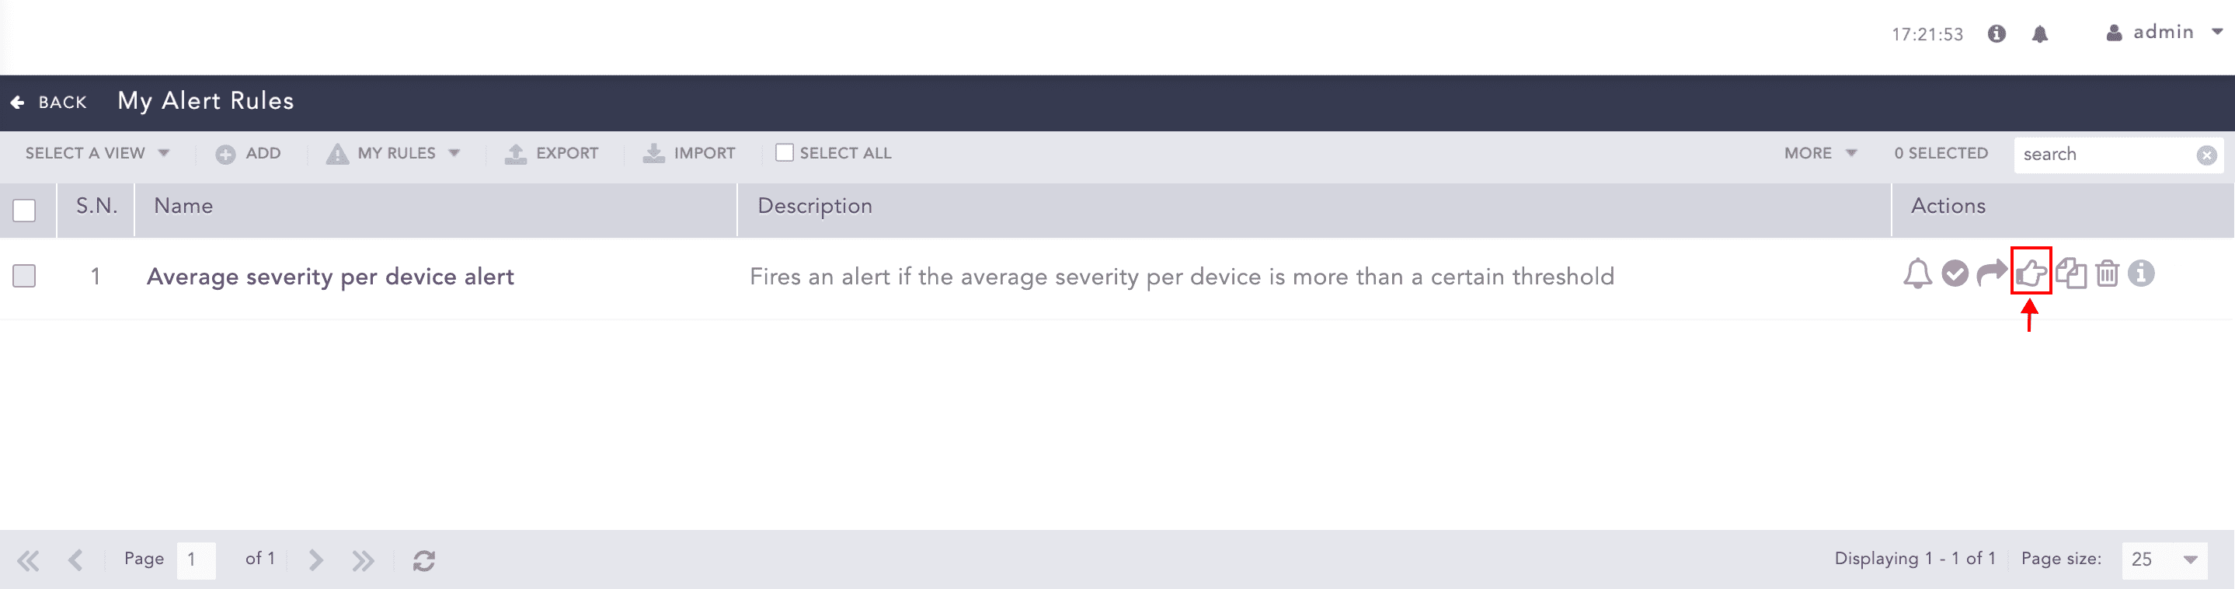Screen dimensions: 2235x589
Task: Open the More dropdown menu
Action: pyautogui.click(x=1819, y=154)
